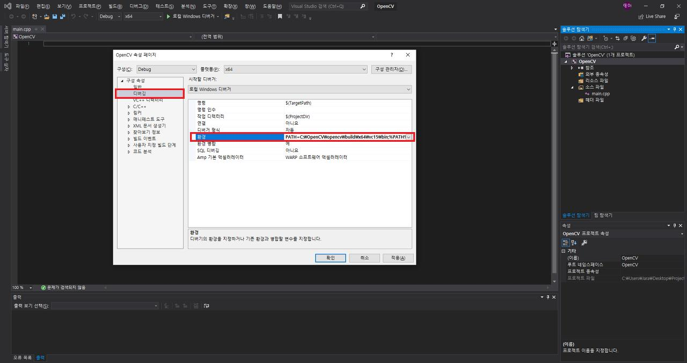This screenshot has height=363, width=687.
Task: Click the Solution Explorer search magnifier icon
Action: [x=677, y=47]
